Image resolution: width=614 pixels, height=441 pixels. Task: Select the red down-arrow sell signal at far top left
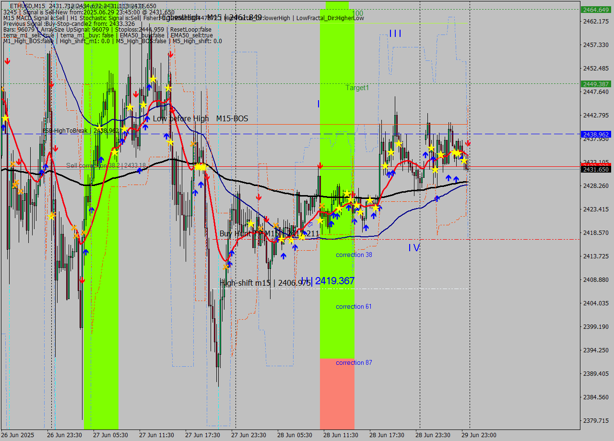point(7,61)
